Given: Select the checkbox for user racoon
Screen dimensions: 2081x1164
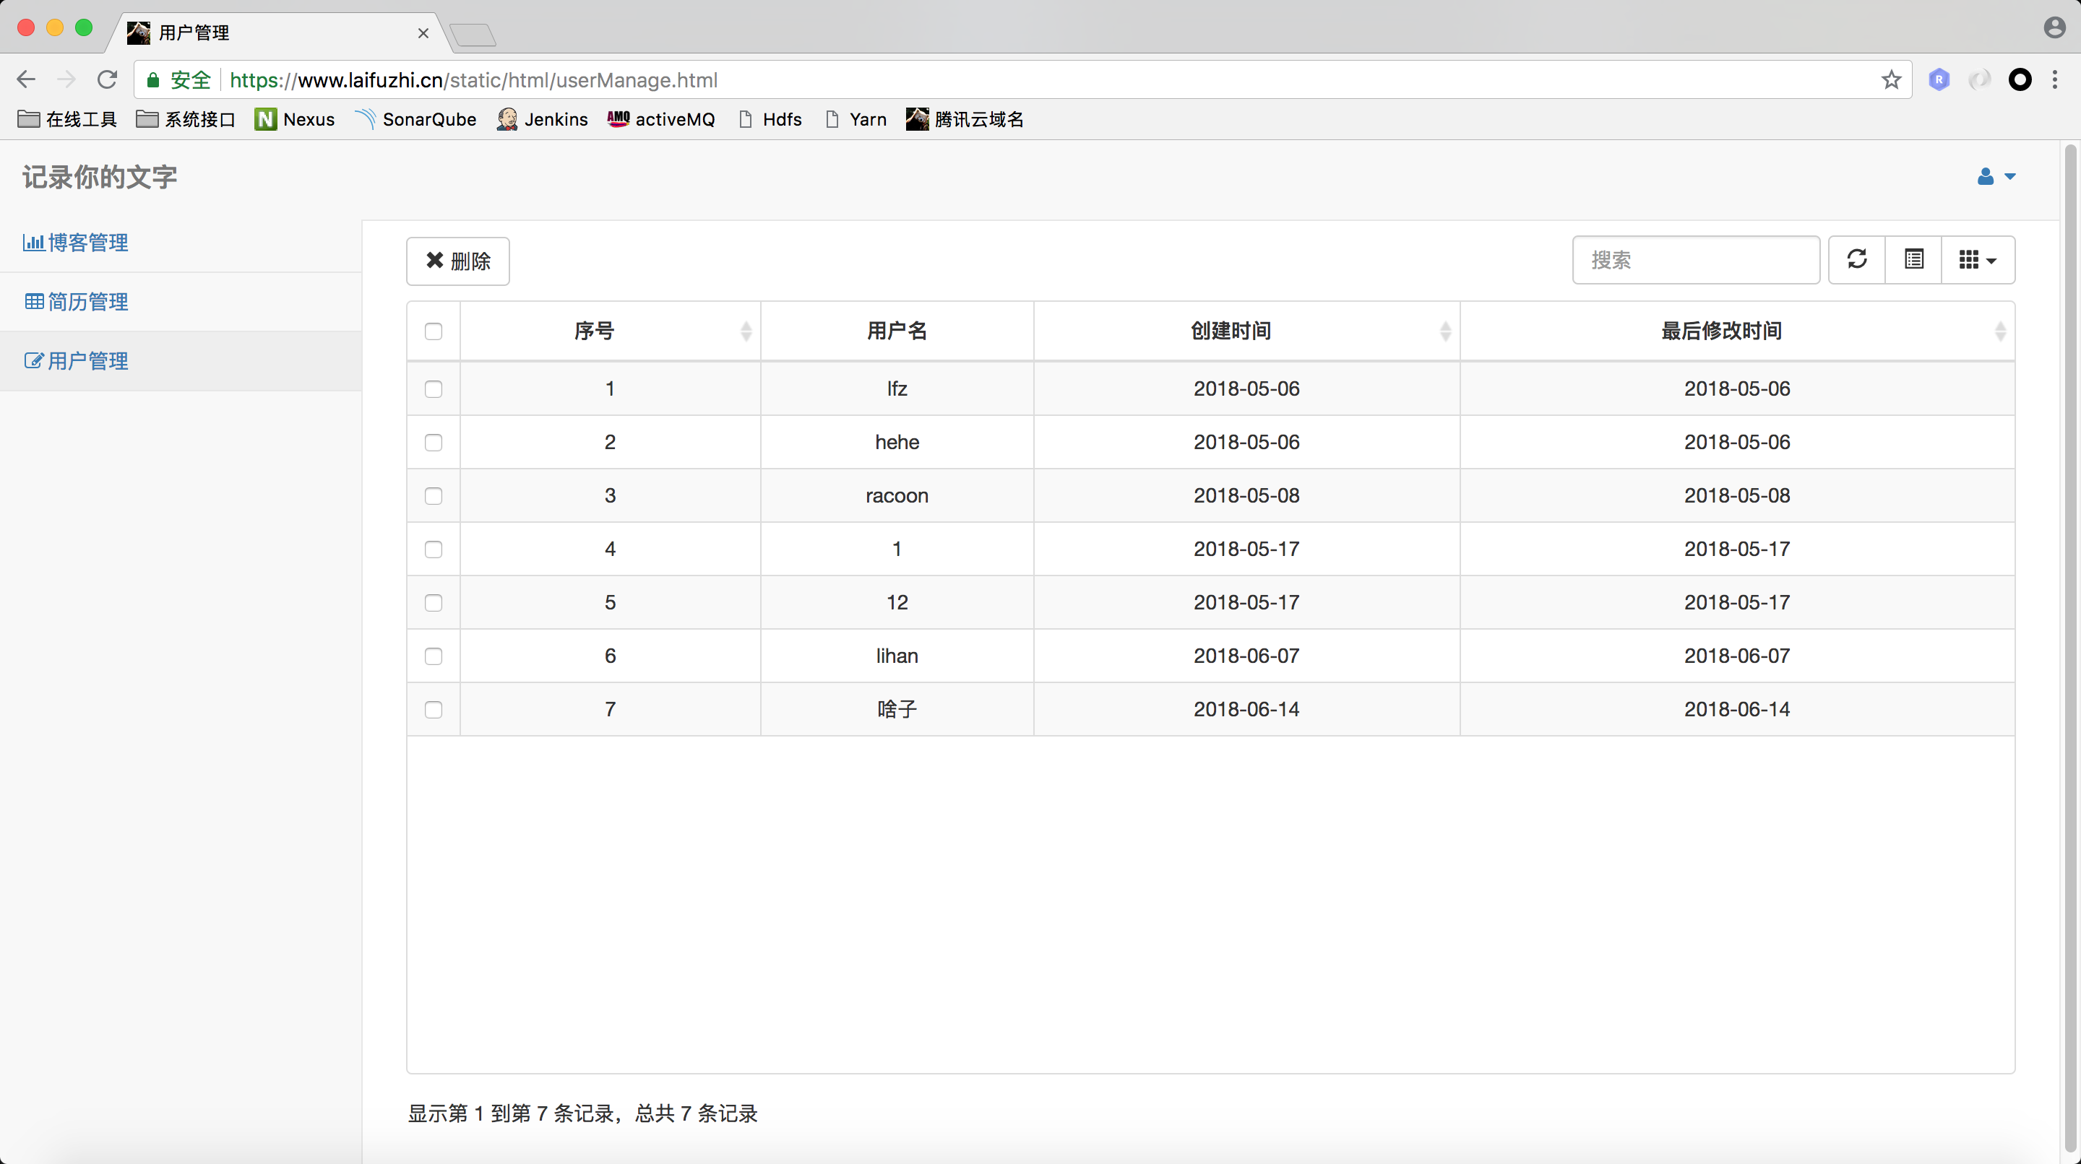Looking at the screenshot, I should tap(434, 495).
